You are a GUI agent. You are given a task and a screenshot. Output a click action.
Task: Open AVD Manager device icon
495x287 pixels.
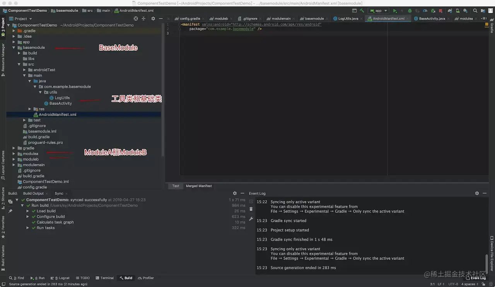click(x=458, y=11)
